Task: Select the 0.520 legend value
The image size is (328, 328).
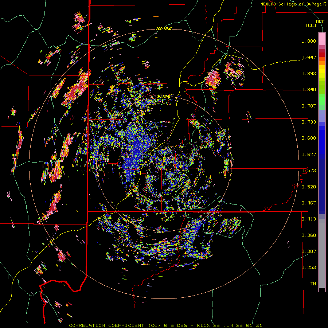Action: (309, 187)
